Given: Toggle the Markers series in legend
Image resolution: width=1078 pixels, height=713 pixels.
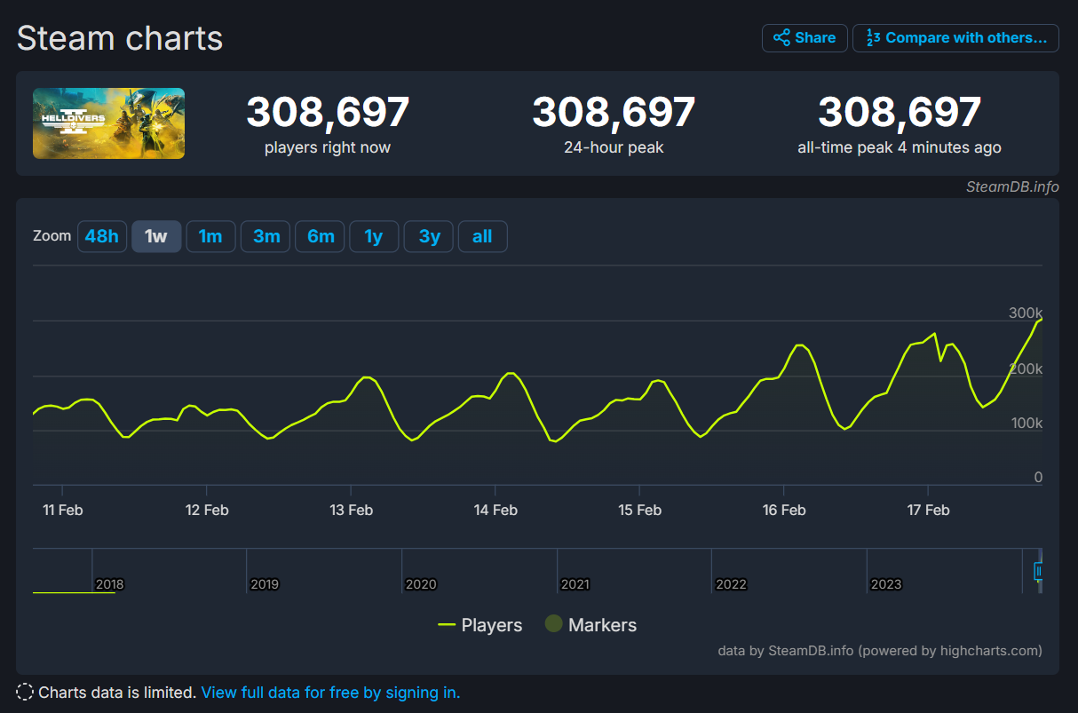Looking at the screenshot, I should click(x=591, y=625).
